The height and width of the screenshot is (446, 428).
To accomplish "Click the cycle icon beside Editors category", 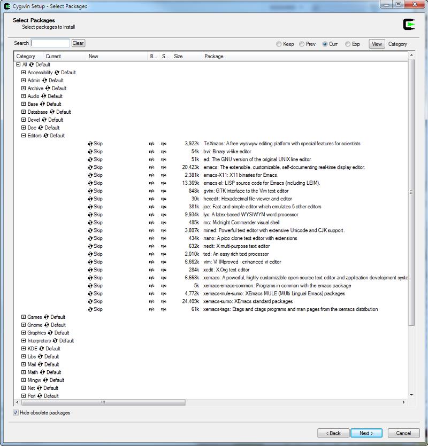I will pyautogui.click(x=46, y=136).
